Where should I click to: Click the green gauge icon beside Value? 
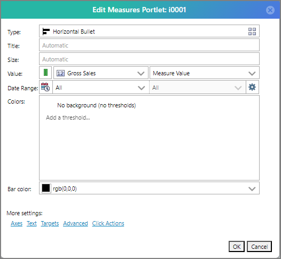(x=45, y=73)
